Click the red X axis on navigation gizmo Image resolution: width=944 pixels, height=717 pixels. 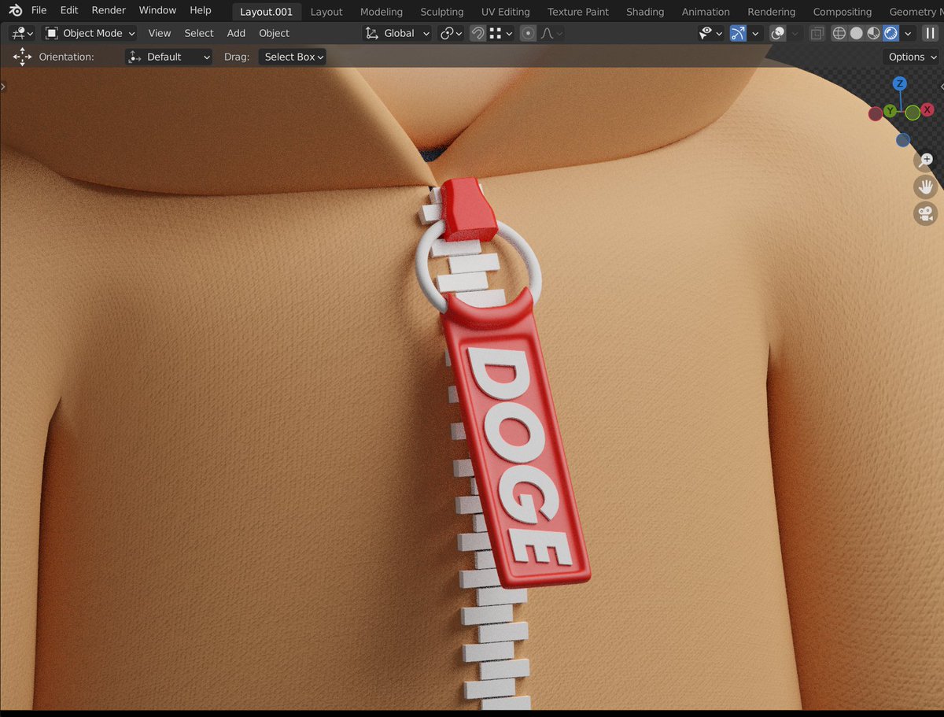click(x=927, y=110)
